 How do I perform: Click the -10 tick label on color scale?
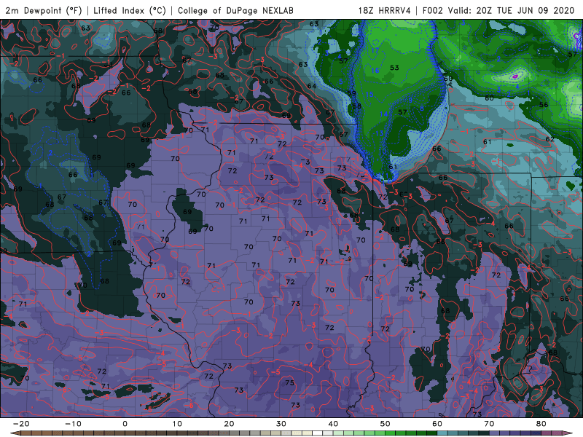(73, 424)
